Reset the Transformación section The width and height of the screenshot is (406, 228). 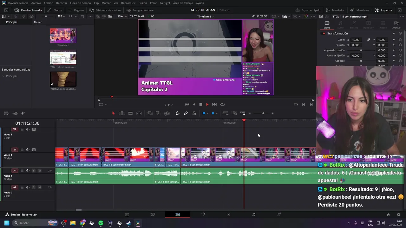click(x=400, y=33)
